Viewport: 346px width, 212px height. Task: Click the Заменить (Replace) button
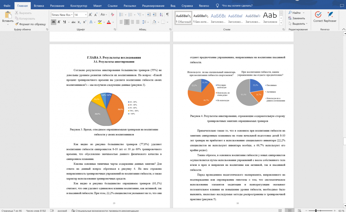[297, 18]
